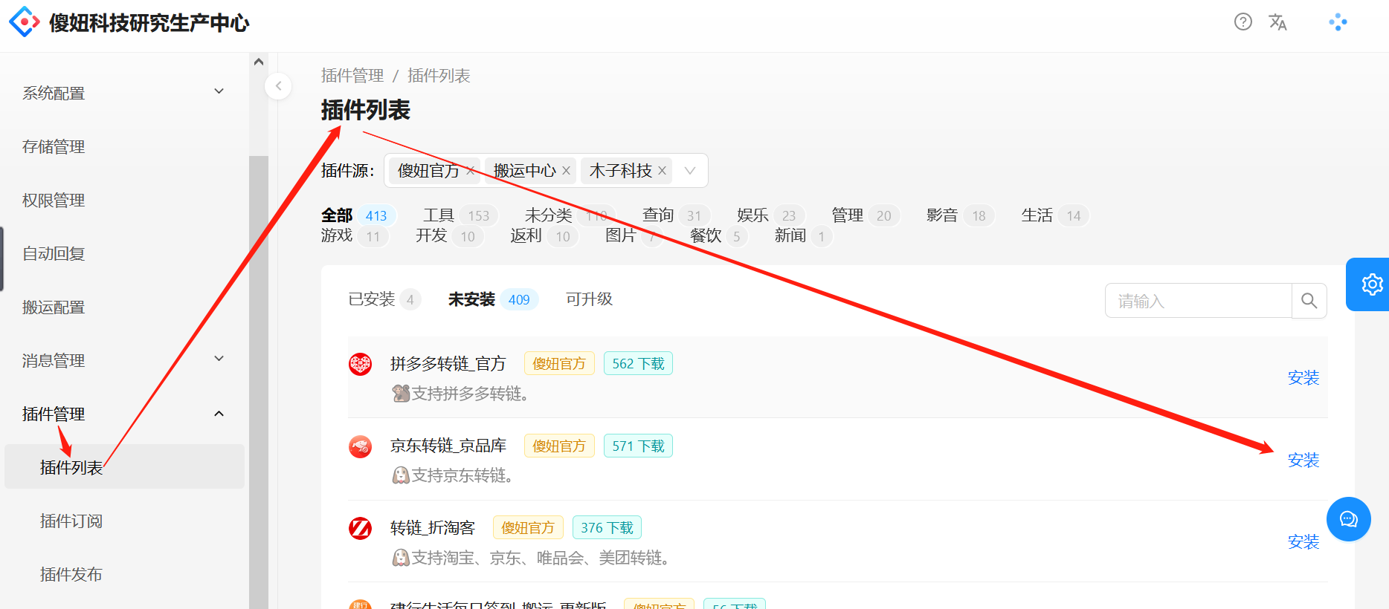Filter plugins by 开发 category
Screen dimensions: 1389x609
(450, 236)
